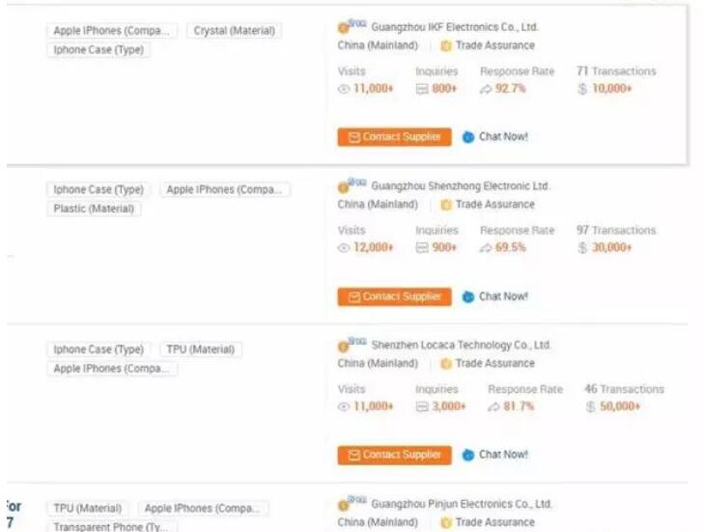Viewport: 704px width, 532px height.
Task: Click Guangzhou Pinjun Electronics Co., Ltd. name
Action: [x=461, y=504]
